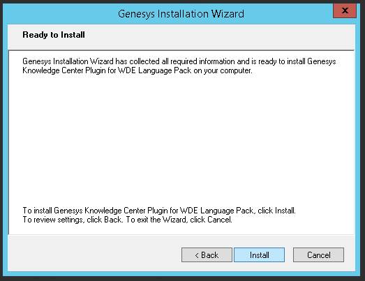Click the words 'click Install' in the instructions

pyautogui.click(x=276, y=211)
